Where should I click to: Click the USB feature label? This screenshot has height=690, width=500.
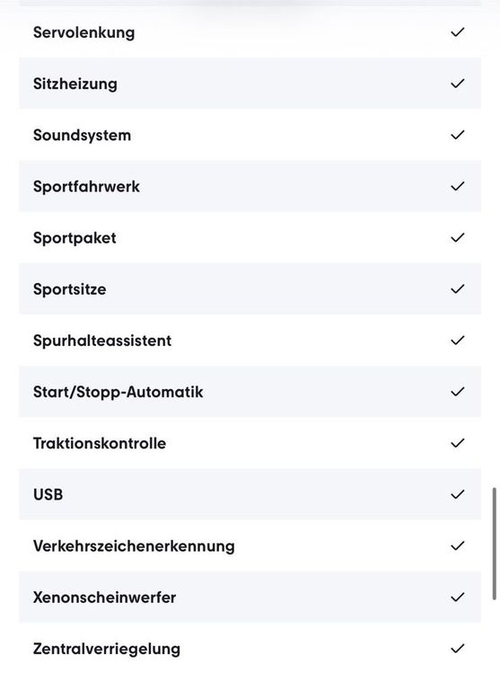(x=48, y=495)
